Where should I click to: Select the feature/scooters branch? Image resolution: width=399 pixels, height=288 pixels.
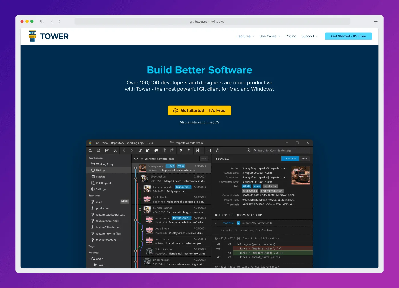[x=109, y=240]
